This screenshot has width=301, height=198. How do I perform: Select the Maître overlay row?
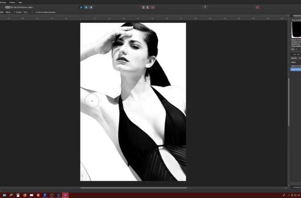[x=295, y=62]
